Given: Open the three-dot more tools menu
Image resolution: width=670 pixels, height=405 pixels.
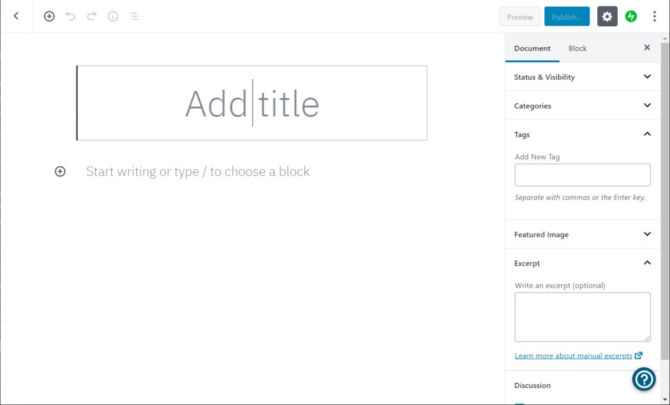Looking at the screenshot, I should point(654,16).
